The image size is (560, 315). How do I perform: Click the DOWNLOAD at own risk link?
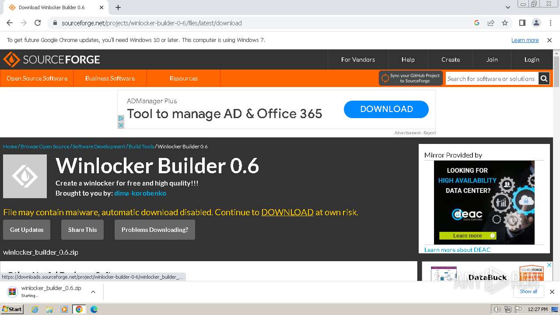tap(287, 212)
